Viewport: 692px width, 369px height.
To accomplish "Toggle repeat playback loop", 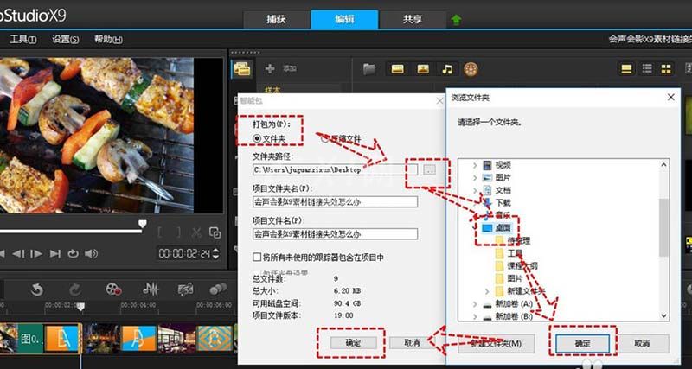I will 73,253.
